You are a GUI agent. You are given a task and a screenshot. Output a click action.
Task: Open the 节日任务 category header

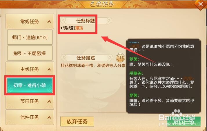tap(30, 101)
